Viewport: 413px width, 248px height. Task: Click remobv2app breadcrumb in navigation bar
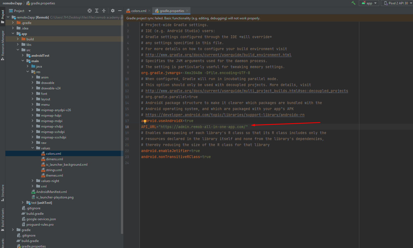coord(12,3)
